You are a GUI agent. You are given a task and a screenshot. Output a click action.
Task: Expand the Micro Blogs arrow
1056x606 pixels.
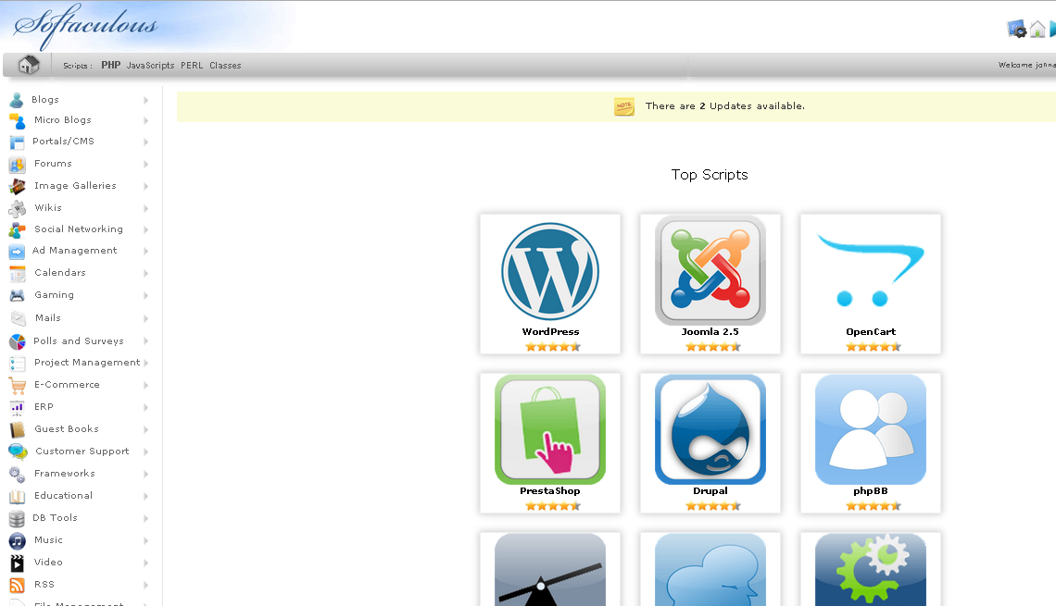click(x=145, y=121)
